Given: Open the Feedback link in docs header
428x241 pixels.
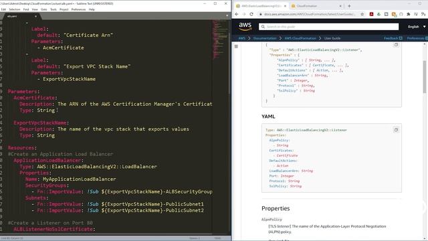Looking at the screenshot, I should [393, 38].
